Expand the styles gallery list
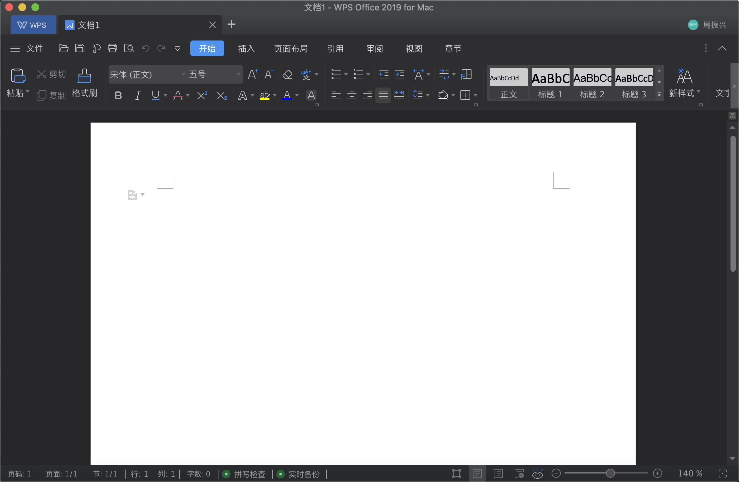 pyautogui.click(x=659, y=95)
